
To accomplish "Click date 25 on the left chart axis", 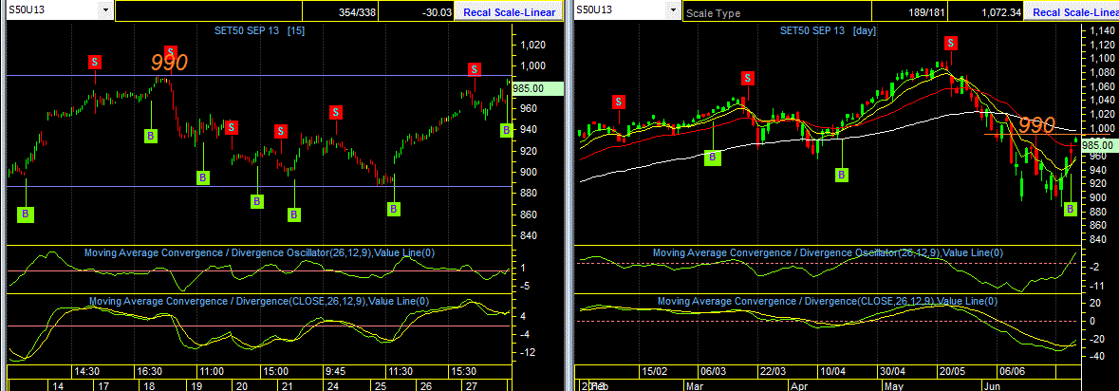I will (381, 386).
